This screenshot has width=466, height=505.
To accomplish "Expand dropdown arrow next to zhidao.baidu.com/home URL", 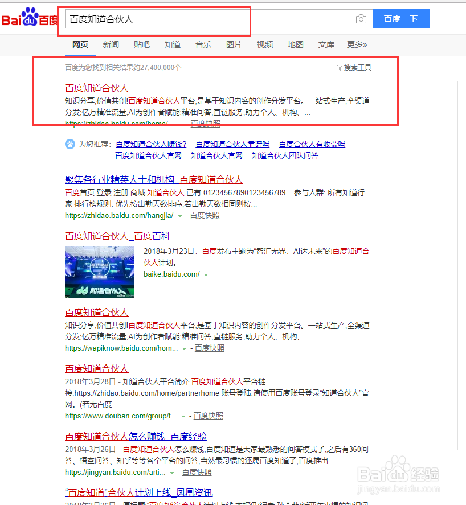I will tap(180, 124).
